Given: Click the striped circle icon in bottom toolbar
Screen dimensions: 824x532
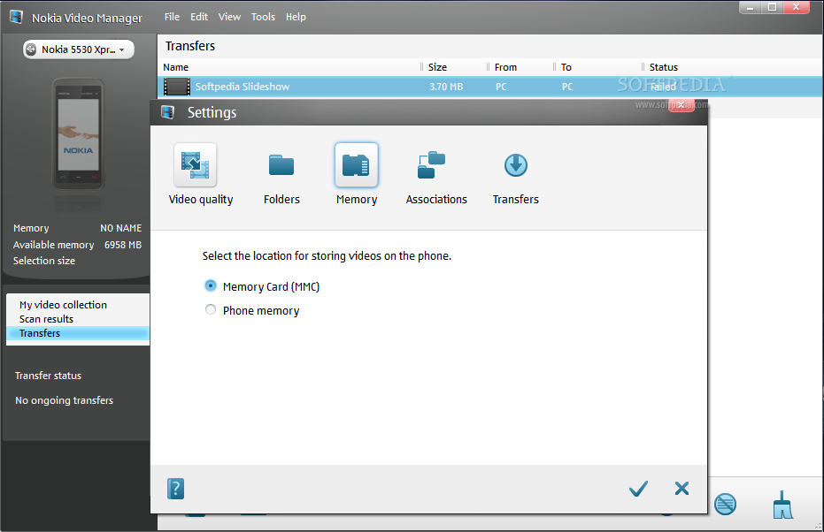Looking at the screenshot, I should click(x=725, y=505).
